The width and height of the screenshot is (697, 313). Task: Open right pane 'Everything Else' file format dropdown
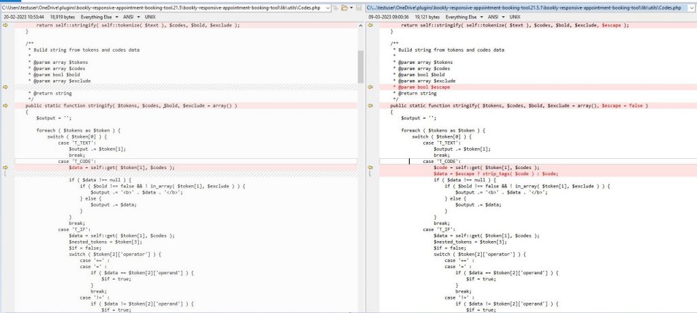tap(462, 16)
